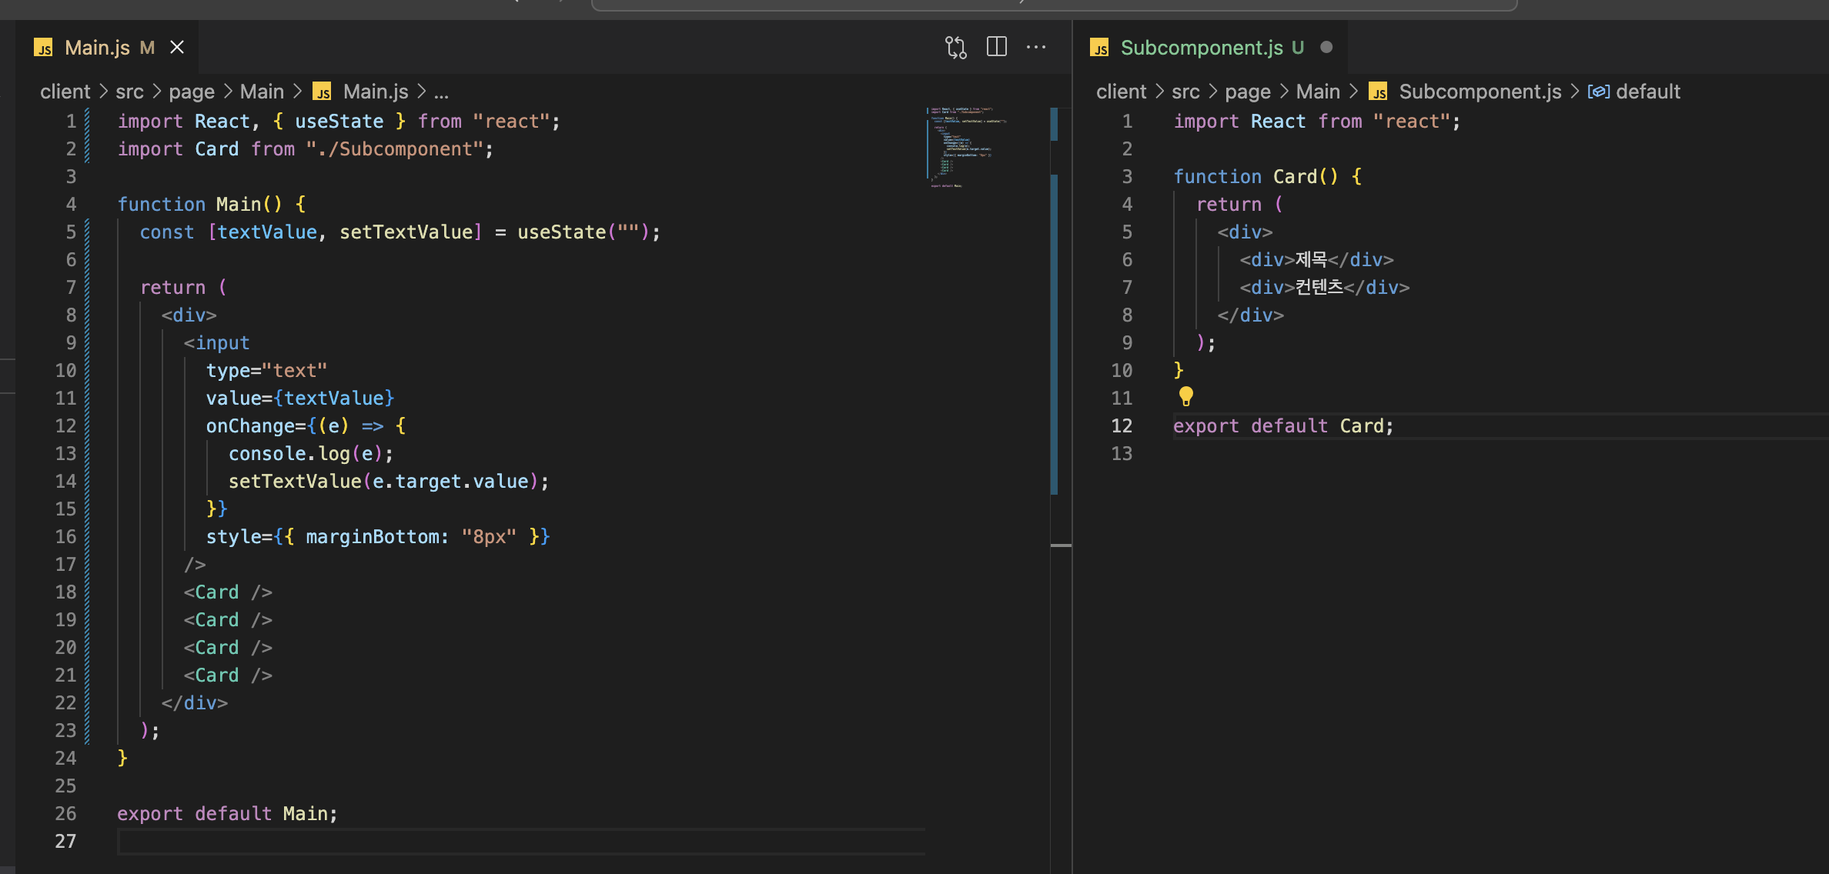The height and width of the screenshot is (874, 1829).
Task: Open the More Actions ellipsis menu
Action: pos(1036,47)
